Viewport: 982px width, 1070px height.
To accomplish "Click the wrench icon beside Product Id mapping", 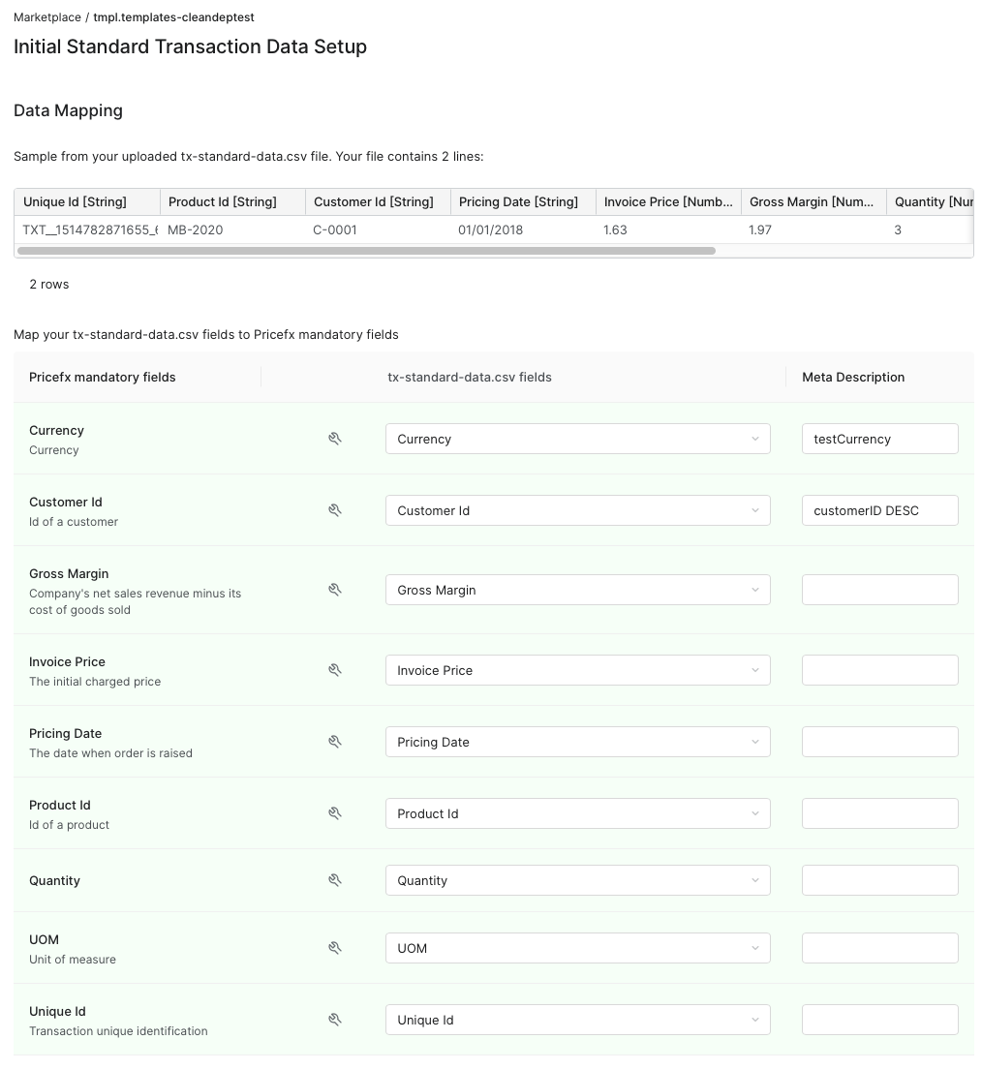I will 335,812.
